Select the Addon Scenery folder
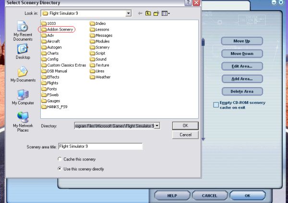 tap(60, 29)
